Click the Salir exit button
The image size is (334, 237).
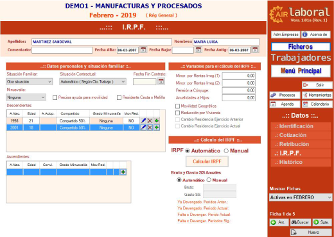click(317, 85)
